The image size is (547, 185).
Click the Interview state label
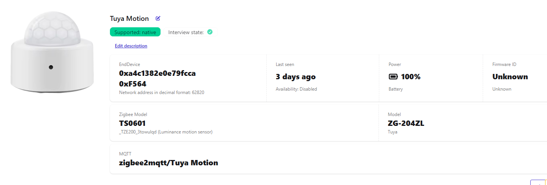click(x=186, y=32)
